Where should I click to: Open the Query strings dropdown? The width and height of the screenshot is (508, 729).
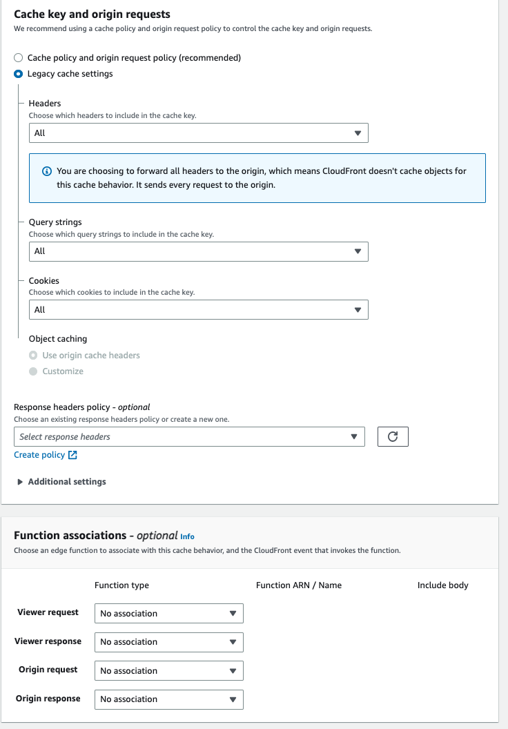(199, 251)
